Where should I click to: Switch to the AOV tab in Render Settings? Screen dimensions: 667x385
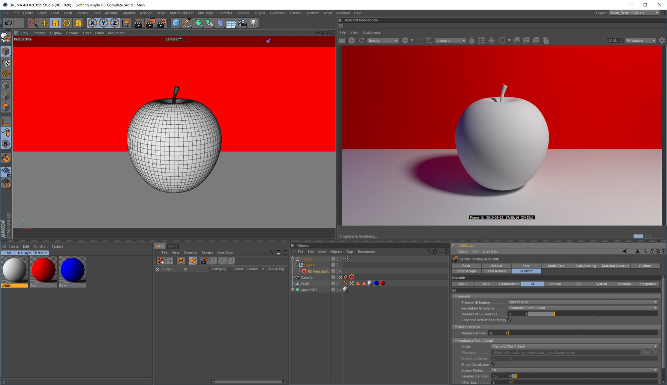[x=486, y=284]
